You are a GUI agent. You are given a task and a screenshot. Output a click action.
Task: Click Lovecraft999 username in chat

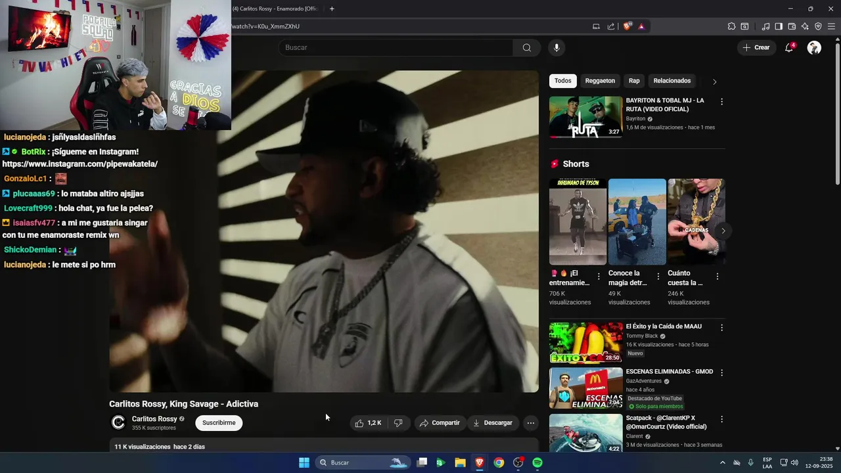28,208
